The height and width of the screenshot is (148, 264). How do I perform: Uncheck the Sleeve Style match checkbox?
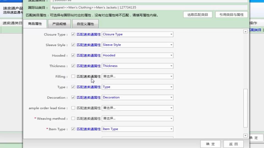tap(73, 45)
